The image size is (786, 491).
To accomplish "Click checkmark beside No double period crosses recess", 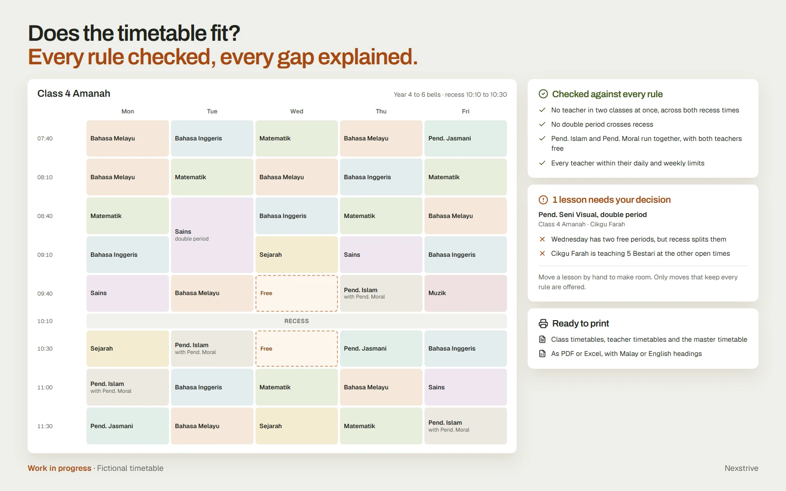I will [x=542, y=124].
